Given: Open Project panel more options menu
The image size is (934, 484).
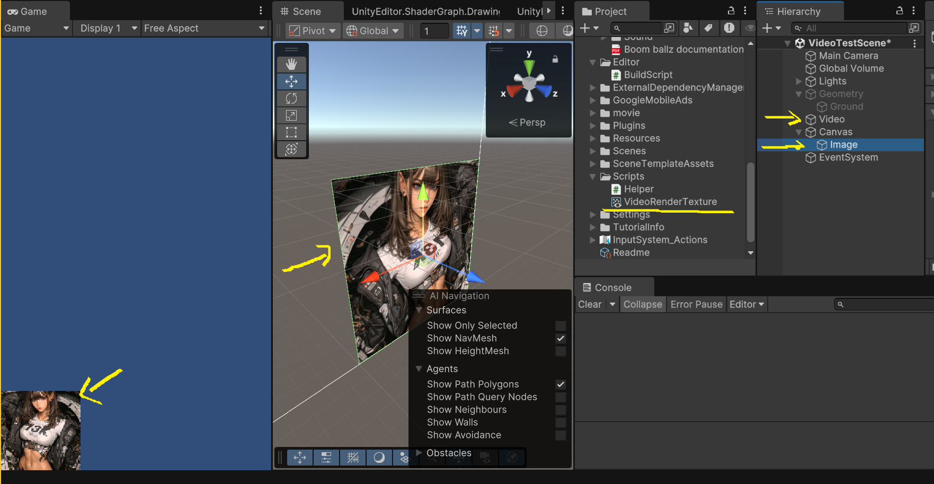Looking at the screenshot, I should tap(745, 11).
